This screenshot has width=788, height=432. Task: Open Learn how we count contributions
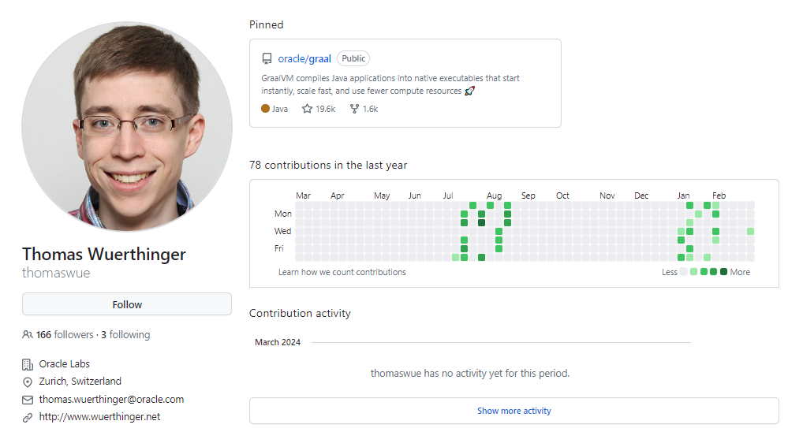tap(342, 272)
